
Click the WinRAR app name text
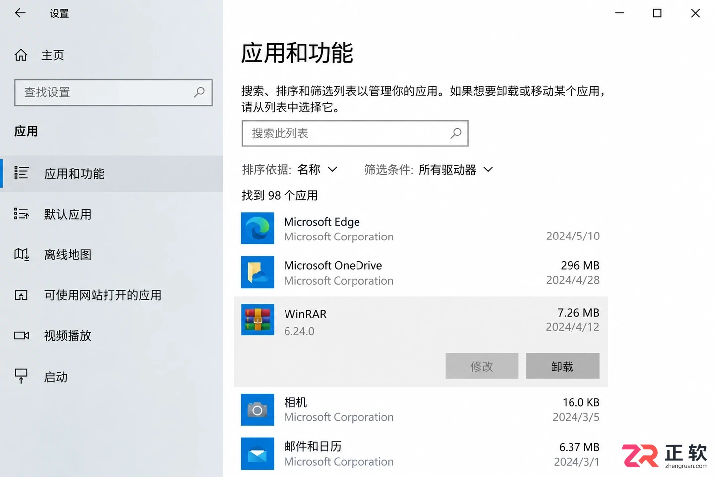pyautogui.click(x=305, y=314)
